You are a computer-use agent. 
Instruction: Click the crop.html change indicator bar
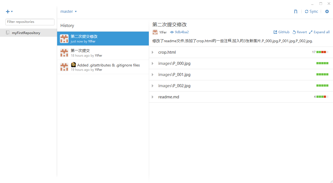click(x=322, y=52)
